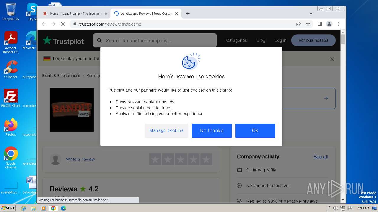Open Categories in Trustpilot header
Viewport: 378px width, 212px height.
coord(236,40)
